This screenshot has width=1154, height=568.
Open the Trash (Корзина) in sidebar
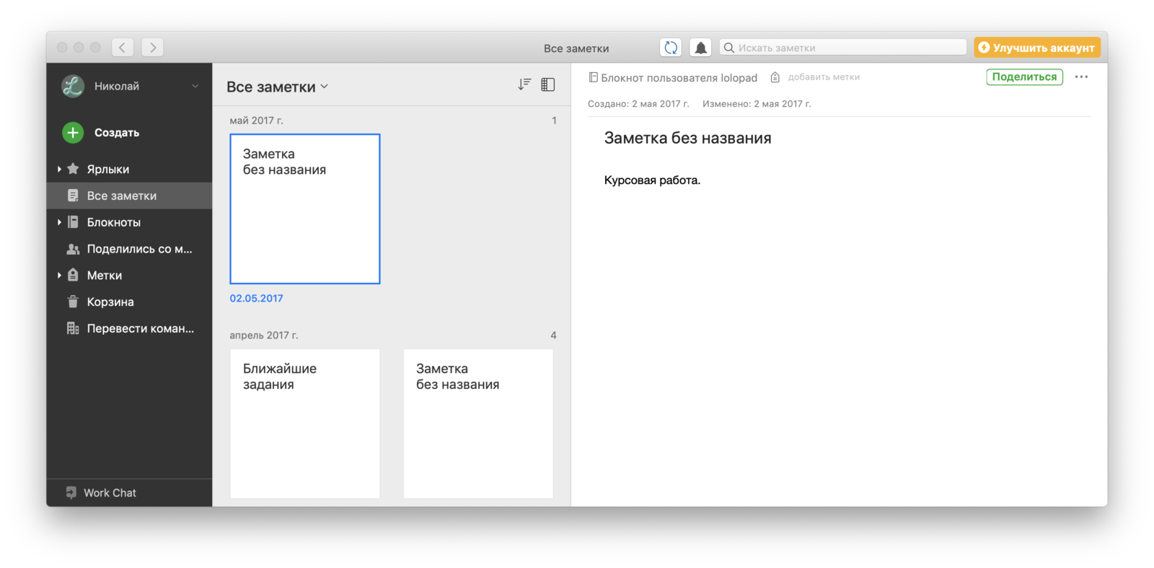[x=110, y=302]
